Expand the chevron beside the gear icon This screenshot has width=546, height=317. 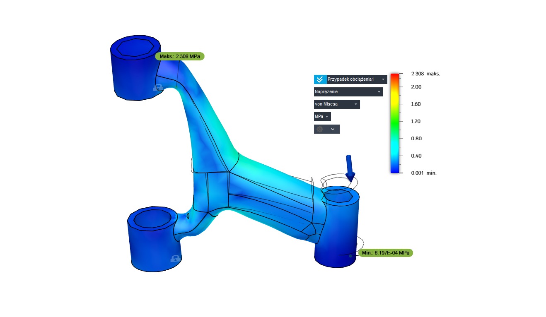333,129
